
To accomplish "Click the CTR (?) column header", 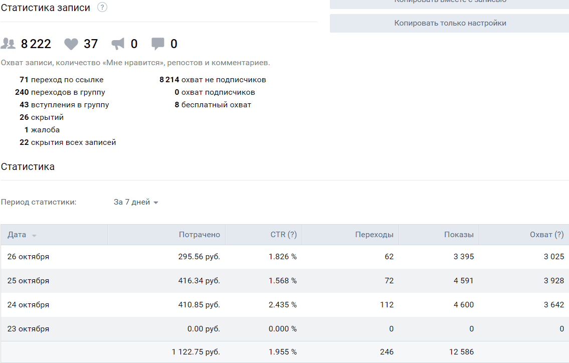I will pos(283,235).
